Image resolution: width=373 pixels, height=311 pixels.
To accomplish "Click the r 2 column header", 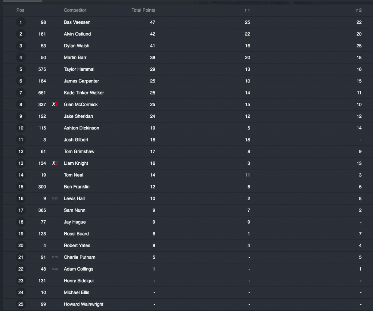I will [359, 10].
